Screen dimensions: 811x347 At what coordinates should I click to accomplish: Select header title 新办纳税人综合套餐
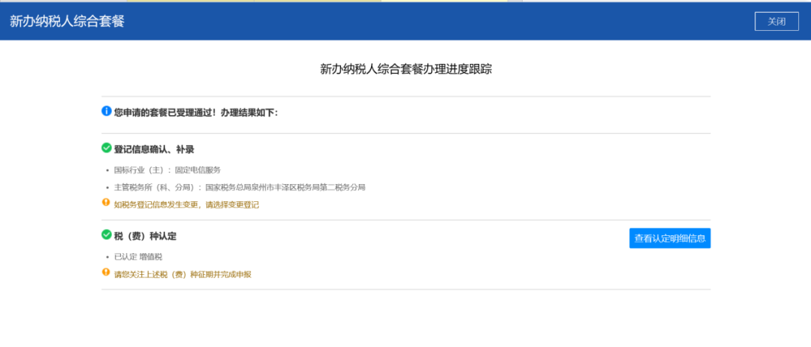pos(68,21)
